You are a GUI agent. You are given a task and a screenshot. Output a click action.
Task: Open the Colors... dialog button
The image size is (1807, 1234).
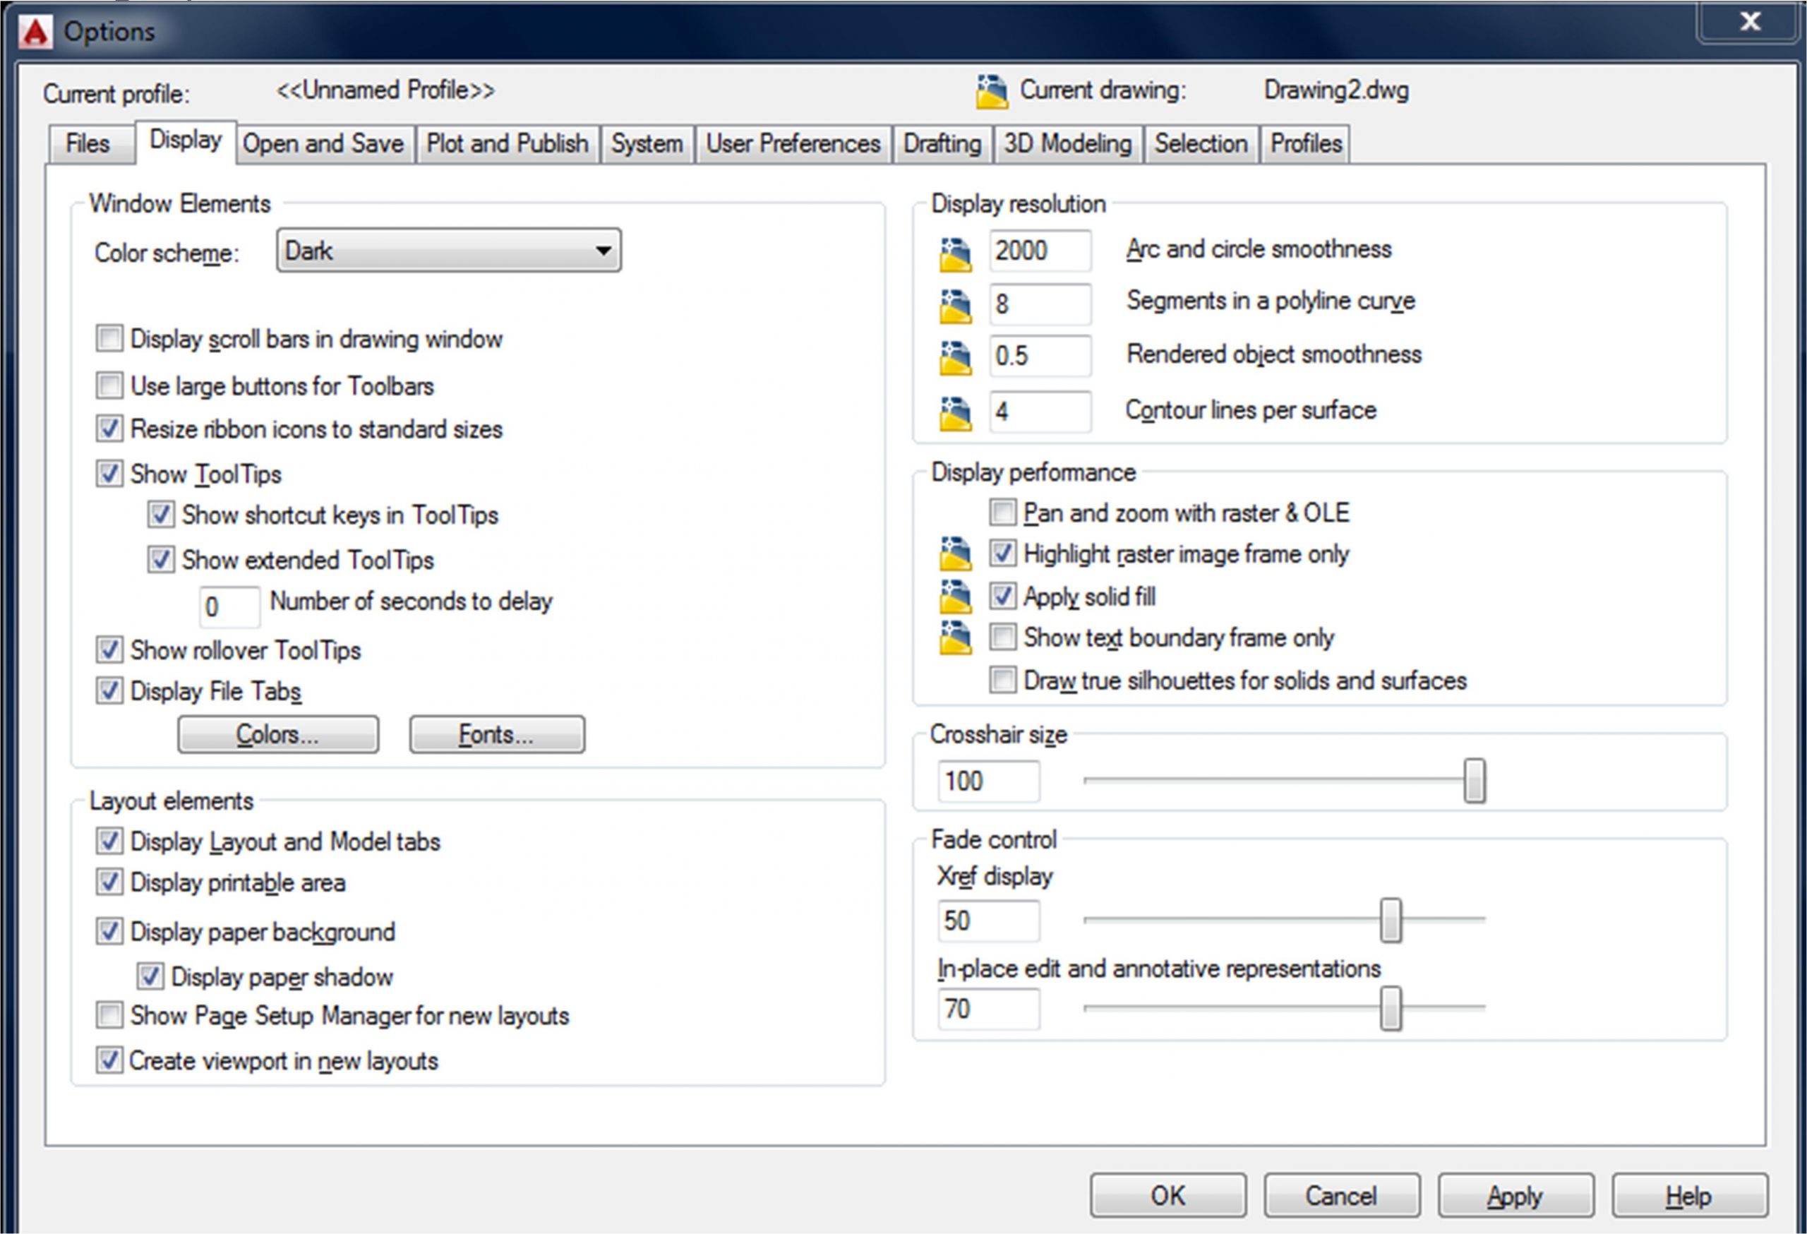[x=277, y=734]
